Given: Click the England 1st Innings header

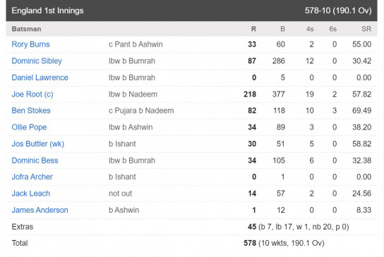Looking at the screenshot, I should [47, 11].
